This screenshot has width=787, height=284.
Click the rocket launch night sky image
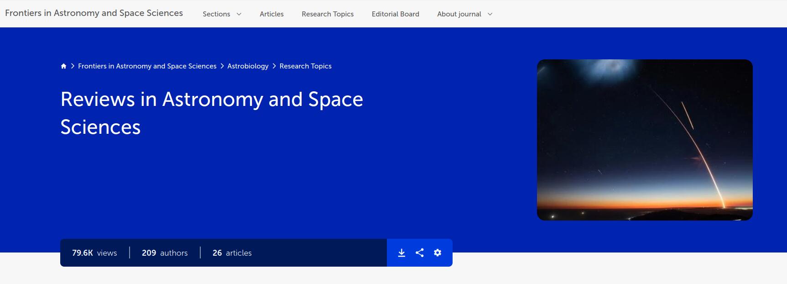[645, 140]
